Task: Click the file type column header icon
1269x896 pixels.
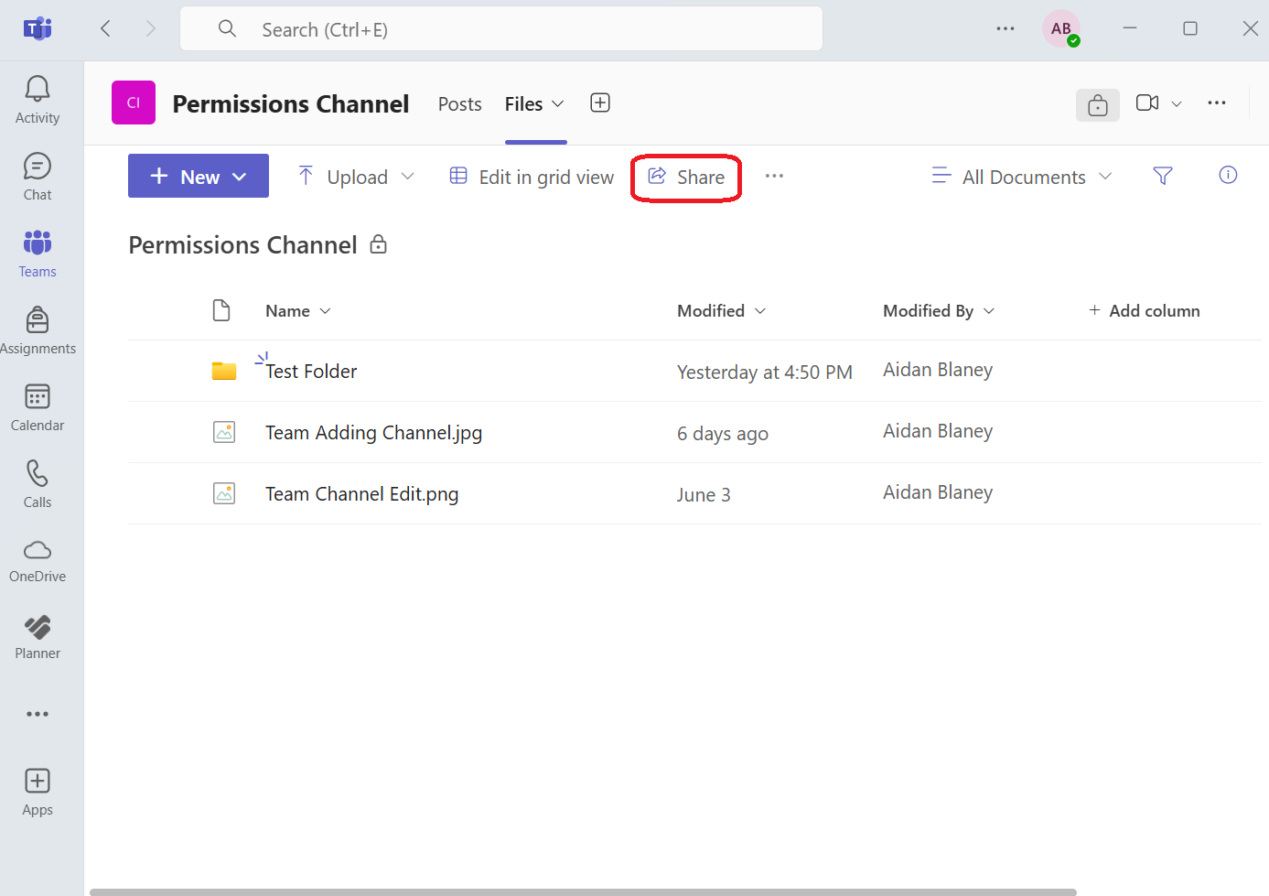Action: (x=221, y=310)
